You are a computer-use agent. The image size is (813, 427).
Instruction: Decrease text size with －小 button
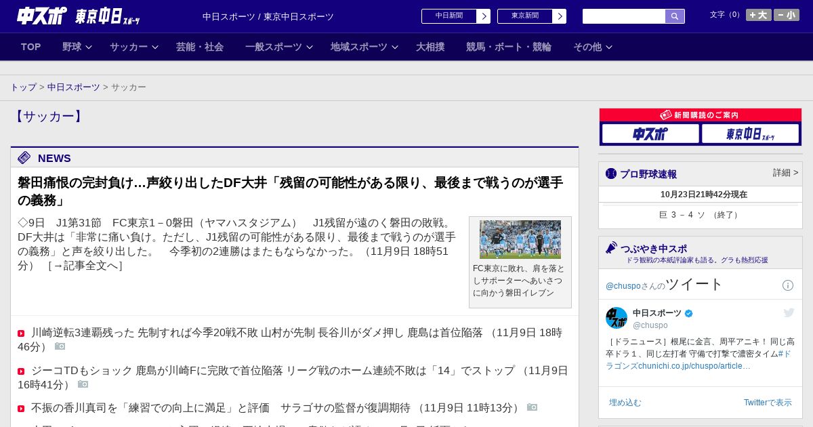[787, 15]
